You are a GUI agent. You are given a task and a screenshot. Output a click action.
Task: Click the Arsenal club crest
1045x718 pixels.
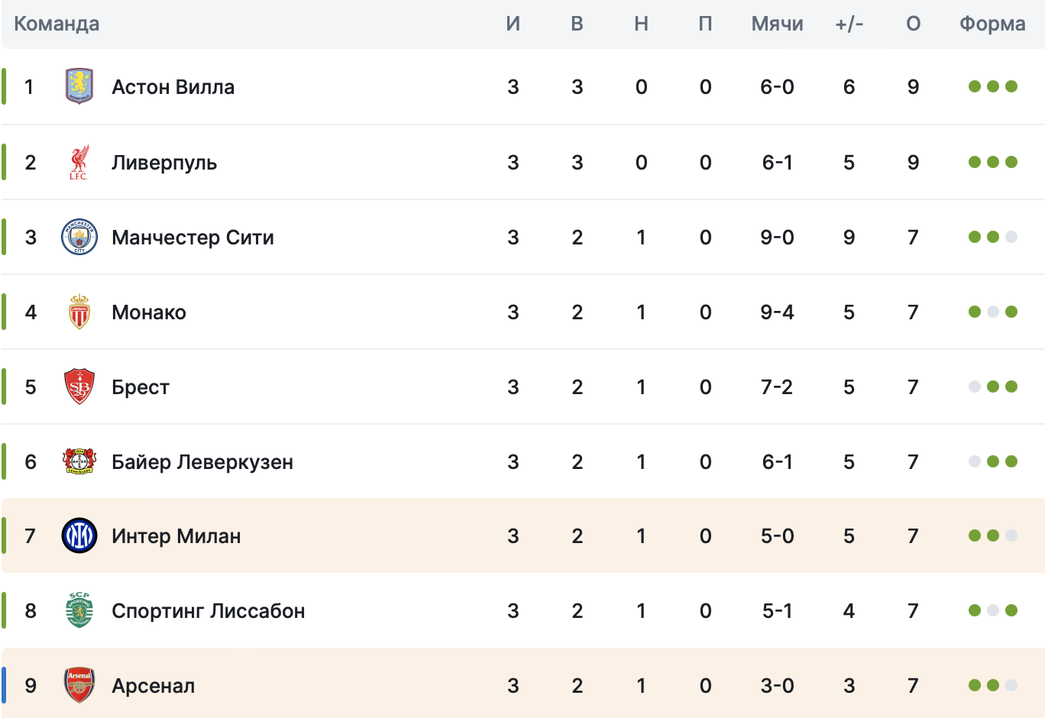tap(79, 685)
